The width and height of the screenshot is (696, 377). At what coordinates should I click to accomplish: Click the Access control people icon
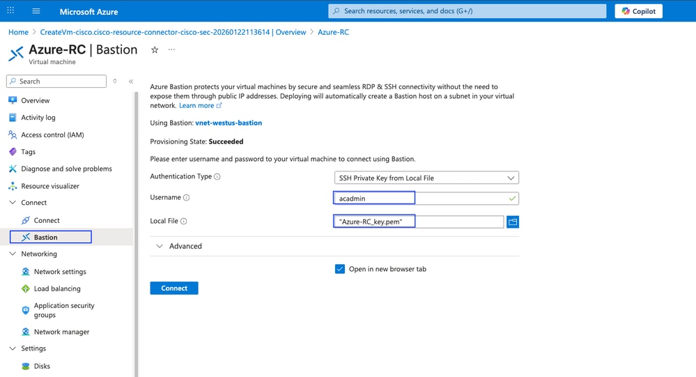tap(13, 134)
